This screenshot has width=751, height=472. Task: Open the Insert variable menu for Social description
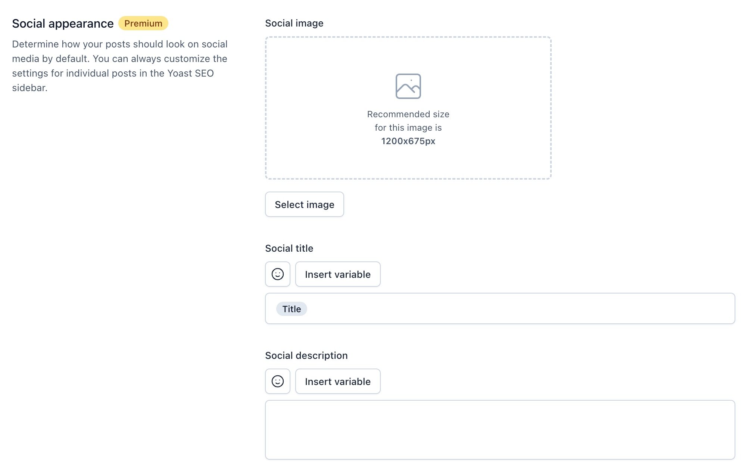(x=337, y=381)
